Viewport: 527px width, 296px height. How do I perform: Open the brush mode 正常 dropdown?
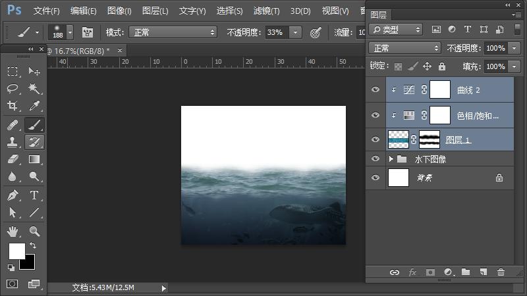click(173, 32)
